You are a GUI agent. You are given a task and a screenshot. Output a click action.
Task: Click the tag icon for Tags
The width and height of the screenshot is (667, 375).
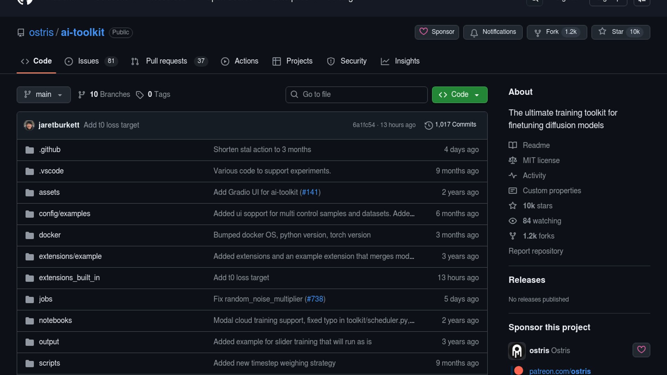pos(140,95)
